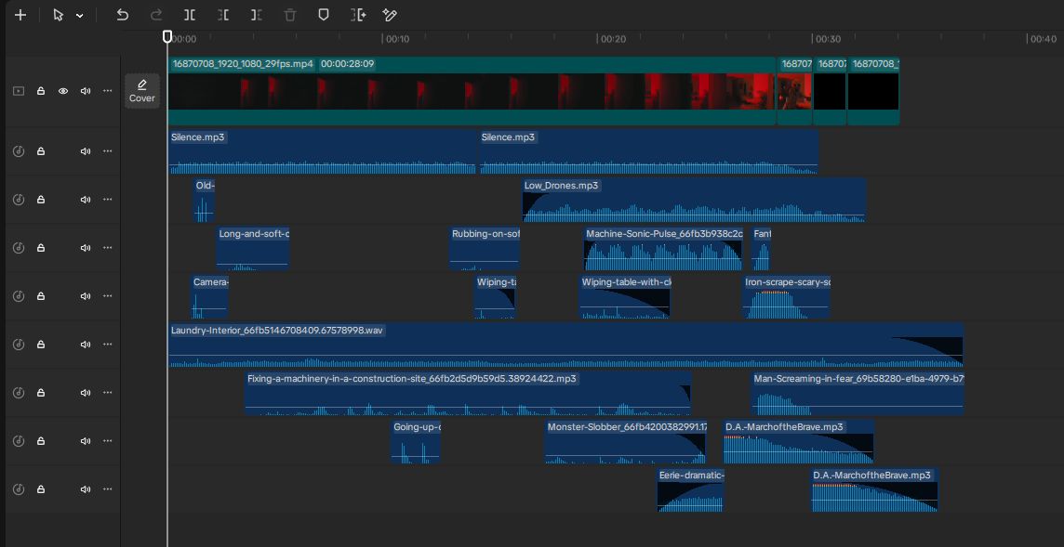Select the Fixing-a-machinery audio clip
The width and height of the screenshot is (1064, 547).
point(468,393)
